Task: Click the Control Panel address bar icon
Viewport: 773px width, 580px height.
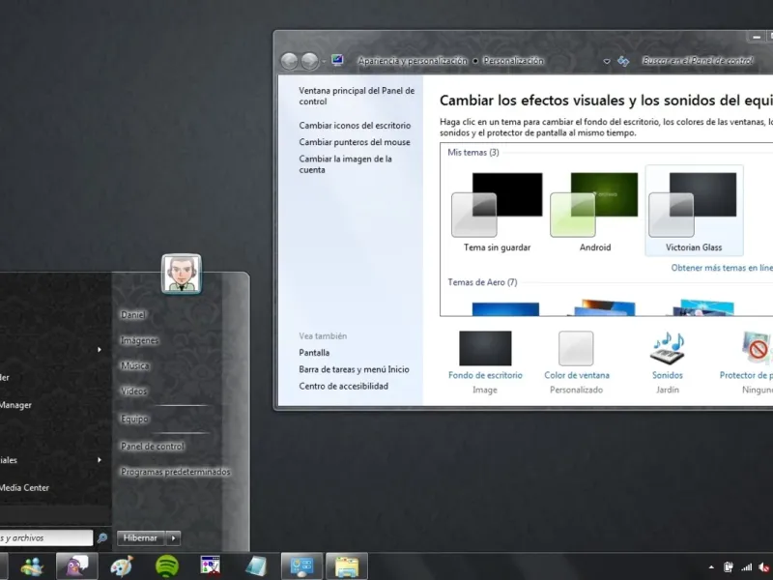Action: point(337,61)
